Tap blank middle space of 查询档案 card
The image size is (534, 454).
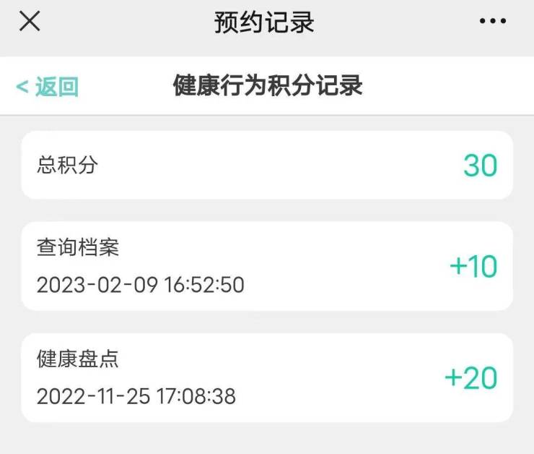pos(339,267)
